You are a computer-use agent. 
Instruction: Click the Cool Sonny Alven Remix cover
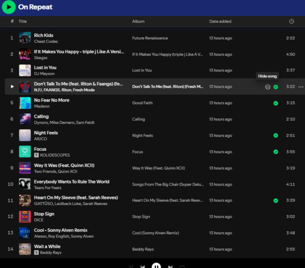point(25,233)
